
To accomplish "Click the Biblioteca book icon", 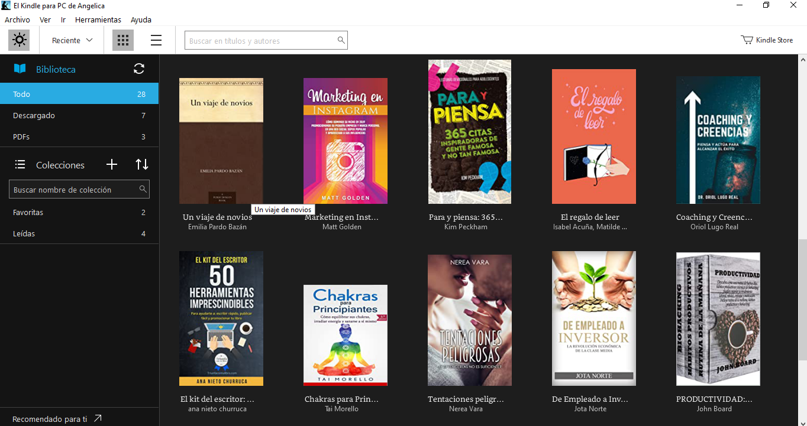I will (x=20, y=69).
